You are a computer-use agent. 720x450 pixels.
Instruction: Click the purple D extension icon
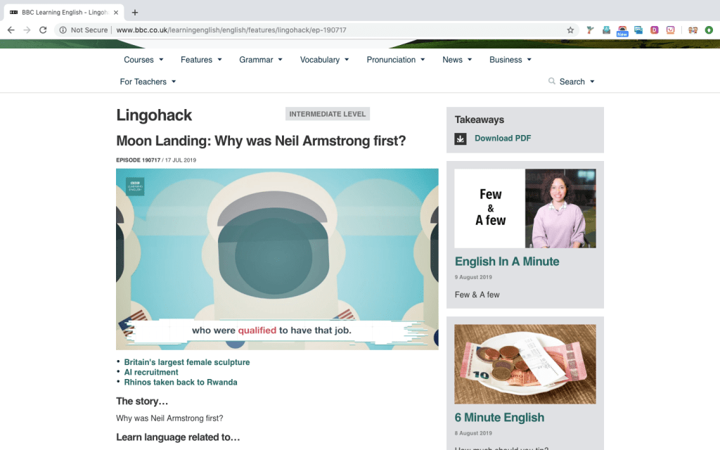click(x=655, y=30)
